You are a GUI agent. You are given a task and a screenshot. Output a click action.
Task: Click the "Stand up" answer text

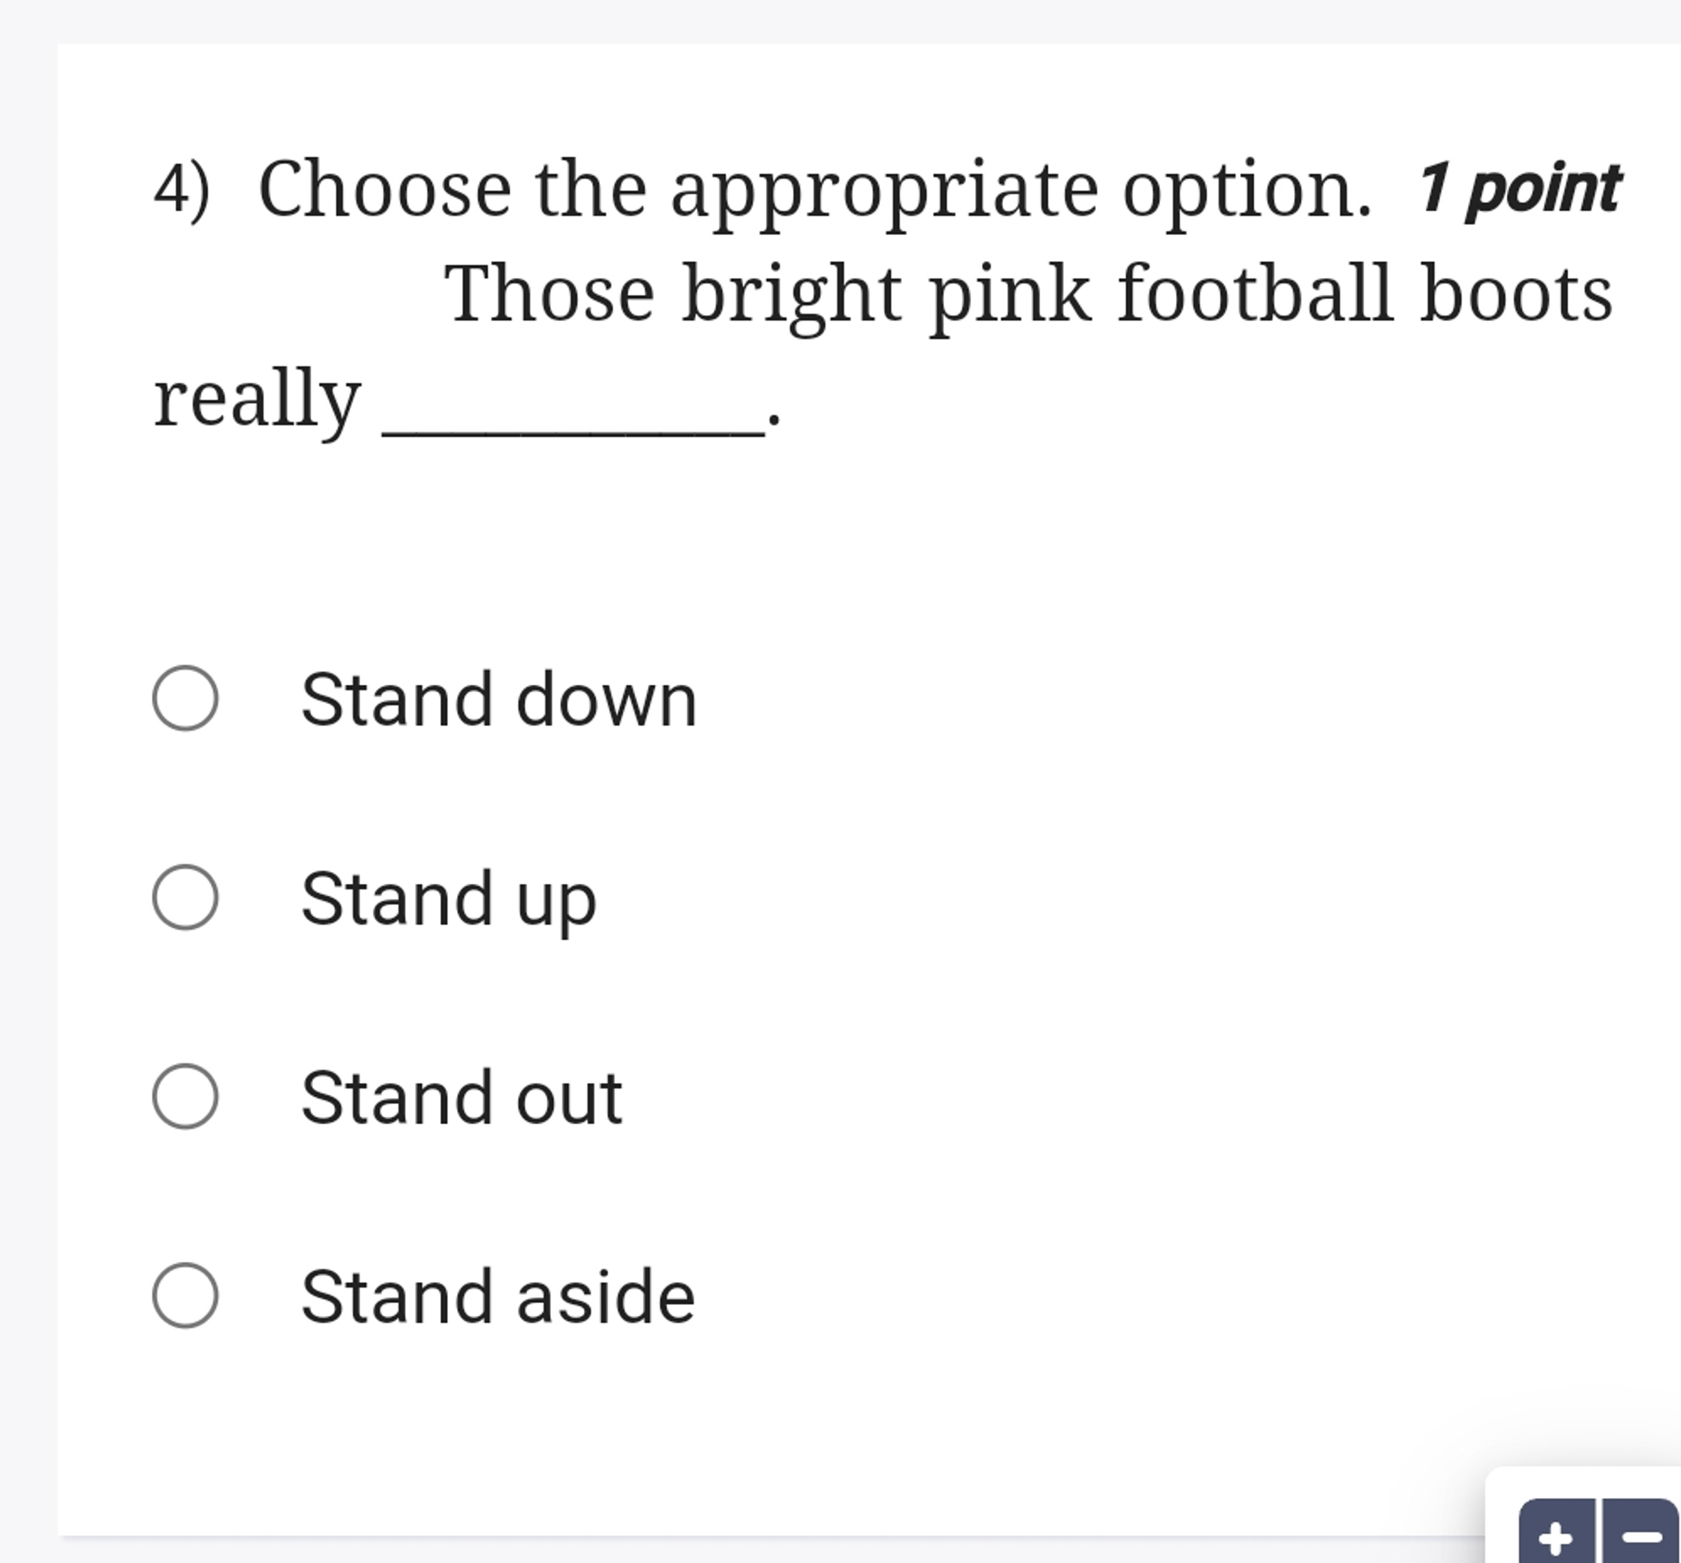tap(449, 899)
